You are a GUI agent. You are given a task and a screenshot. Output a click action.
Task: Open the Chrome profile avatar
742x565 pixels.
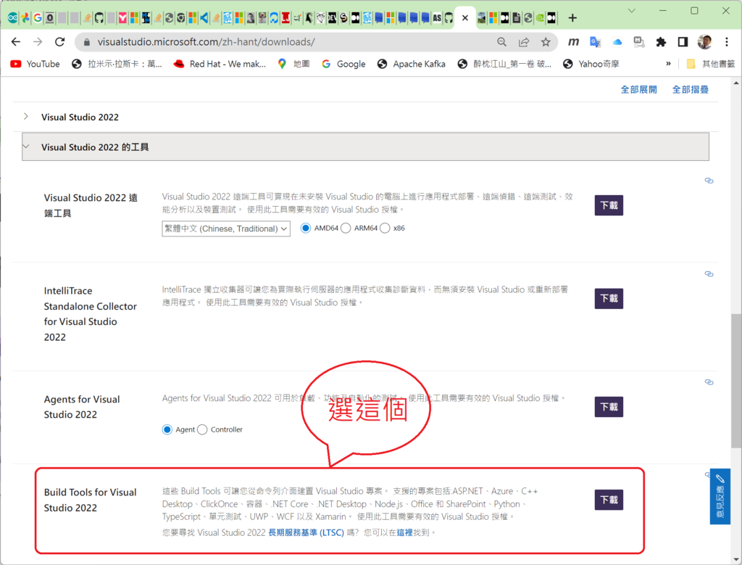[x=704, y=41]
